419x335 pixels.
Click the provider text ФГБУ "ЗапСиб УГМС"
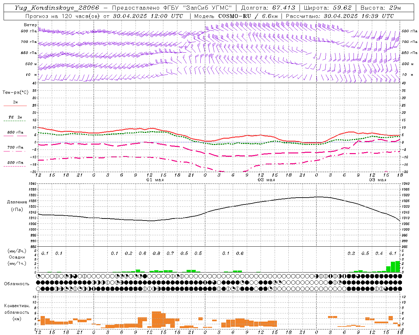coord(197,8)
